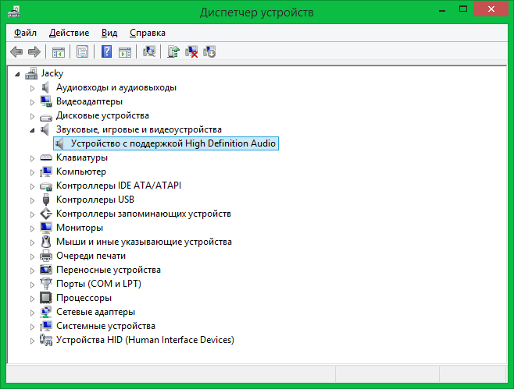Image resolution: width=514 pixels, height=389 pixels.
Task: Click the Properties toolbar icon
Action: coord(81,52)
